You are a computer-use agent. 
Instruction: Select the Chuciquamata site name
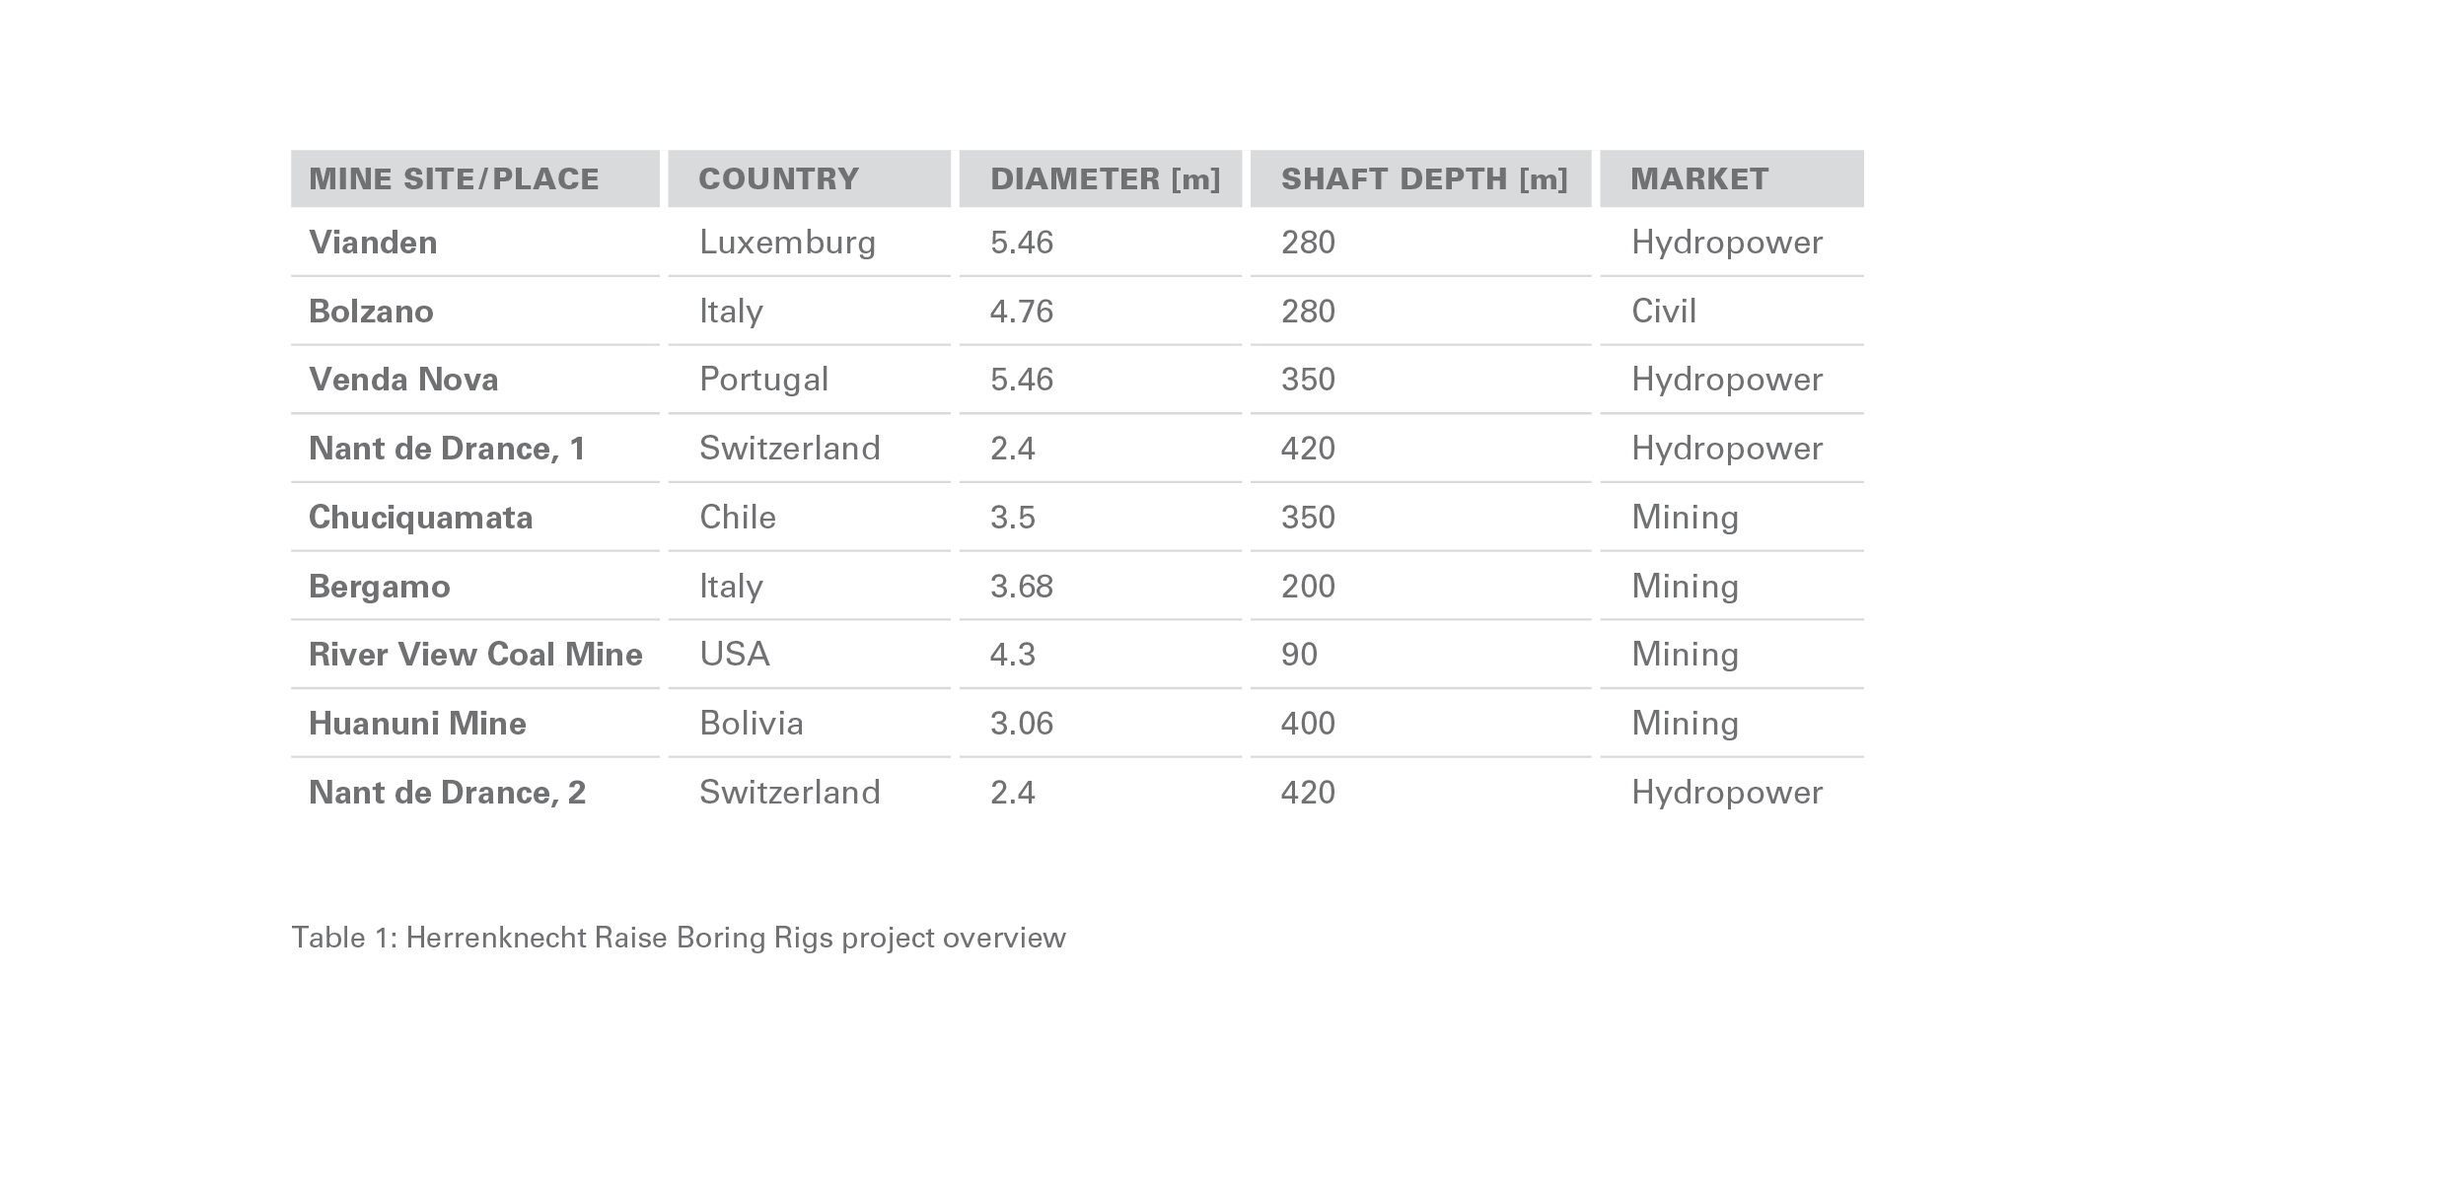(x=420, y=518)
